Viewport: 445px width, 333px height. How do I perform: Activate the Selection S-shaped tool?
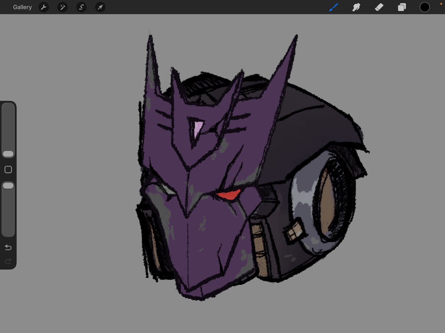(x=81, y=7)
